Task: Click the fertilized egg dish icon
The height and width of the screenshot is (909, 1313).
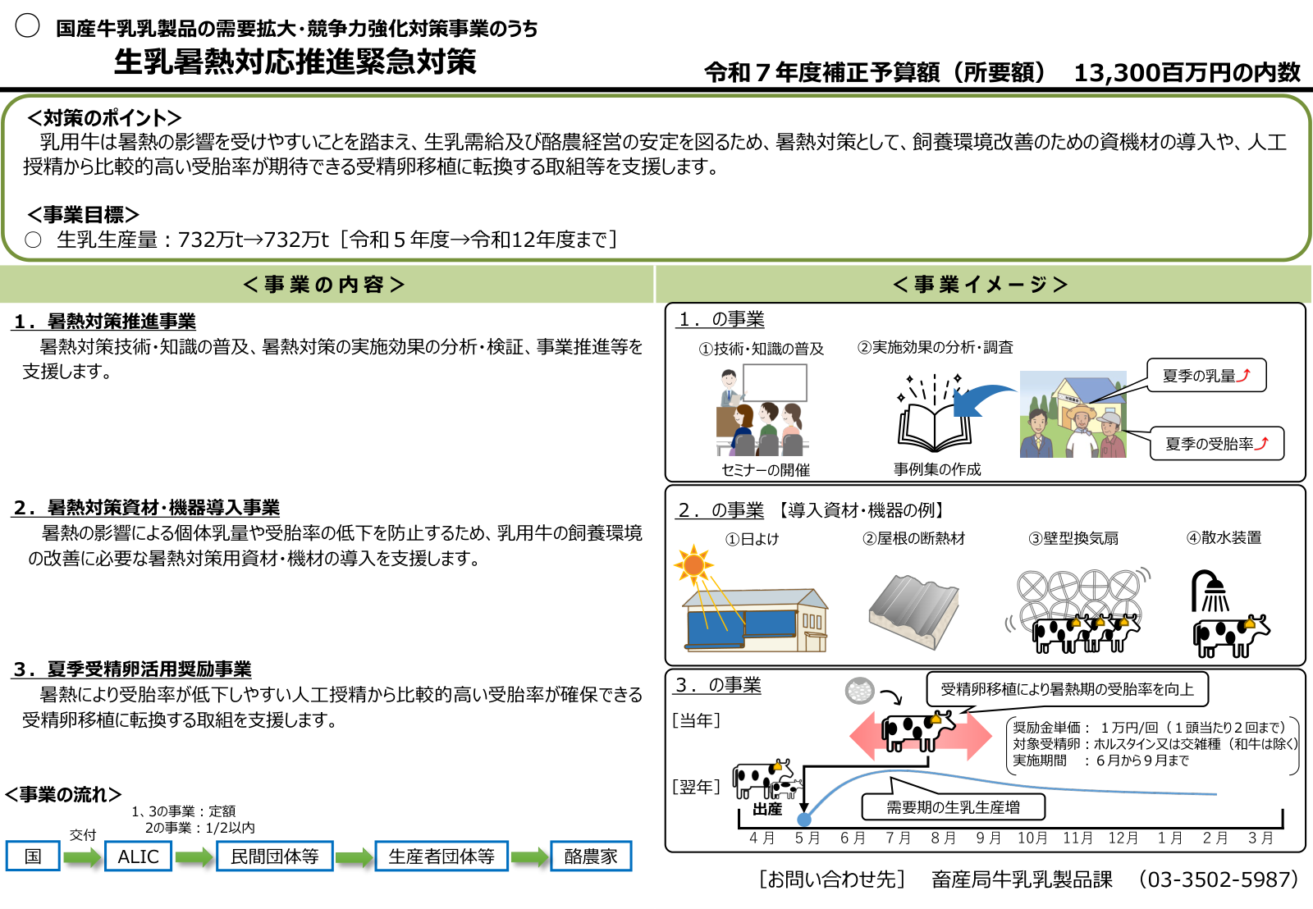Action: coord(860,691)
